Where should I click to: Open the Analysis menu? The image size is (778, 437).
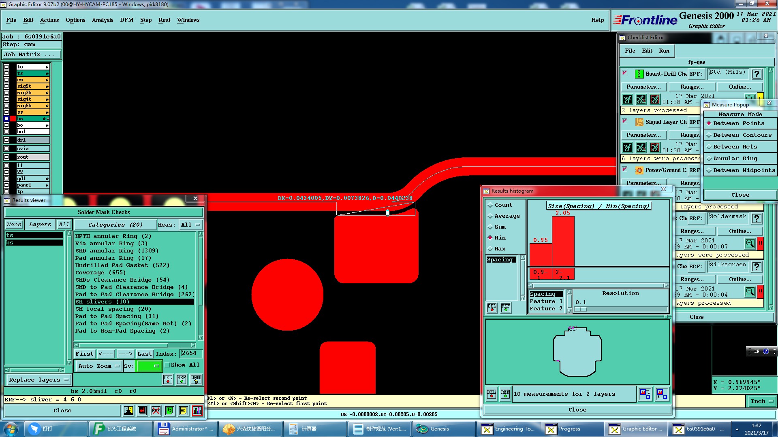102,20
